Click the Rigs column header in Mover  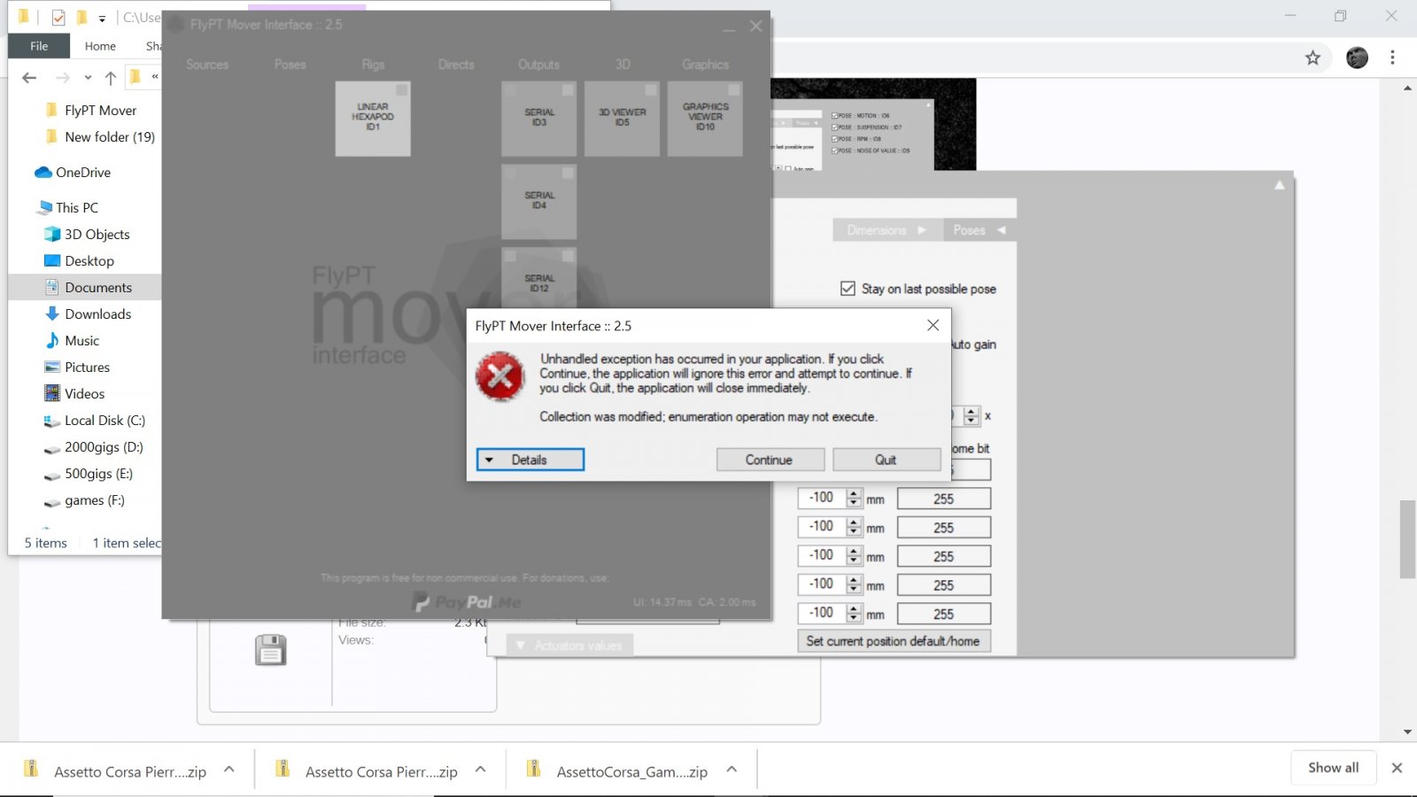(x=374, y=65)
